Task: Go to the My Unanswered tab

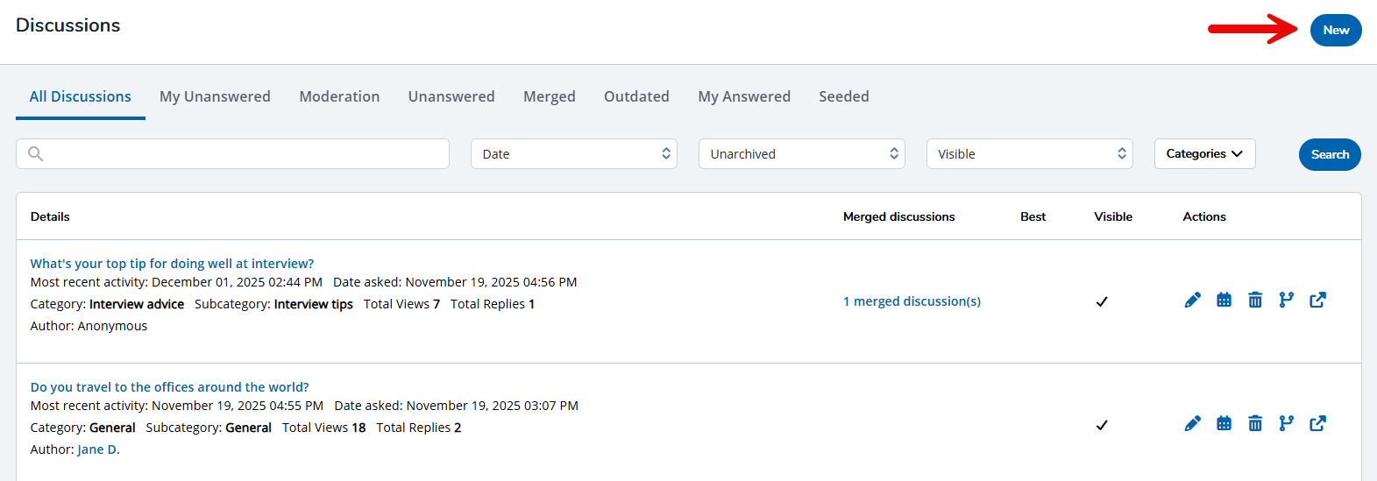Action: coord(215,96)
